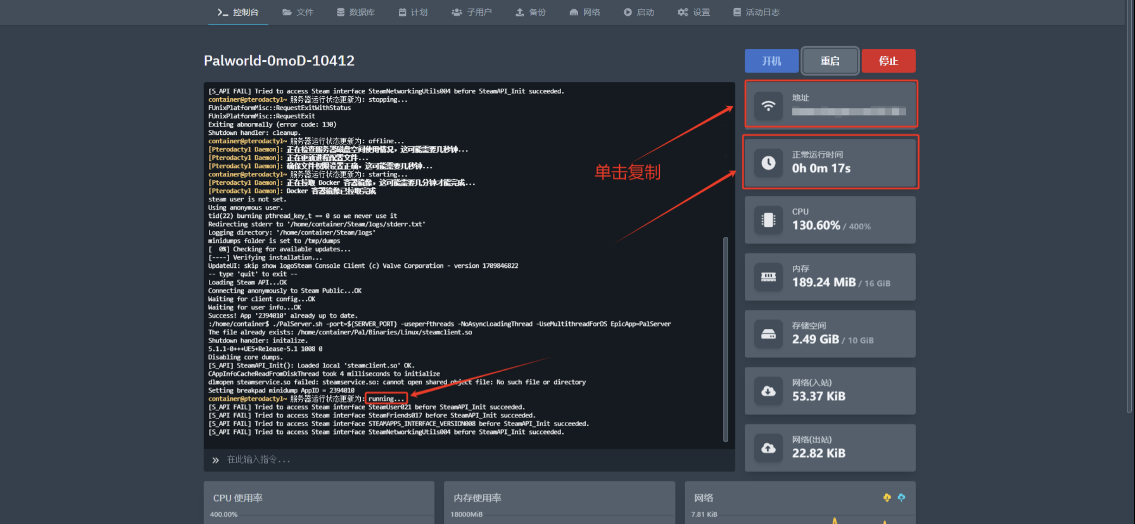Image resolution: width=1135 pixels, height=524 pixels.
Task: Click the outbound value 22.82 KiB
Action: point(819,453)
